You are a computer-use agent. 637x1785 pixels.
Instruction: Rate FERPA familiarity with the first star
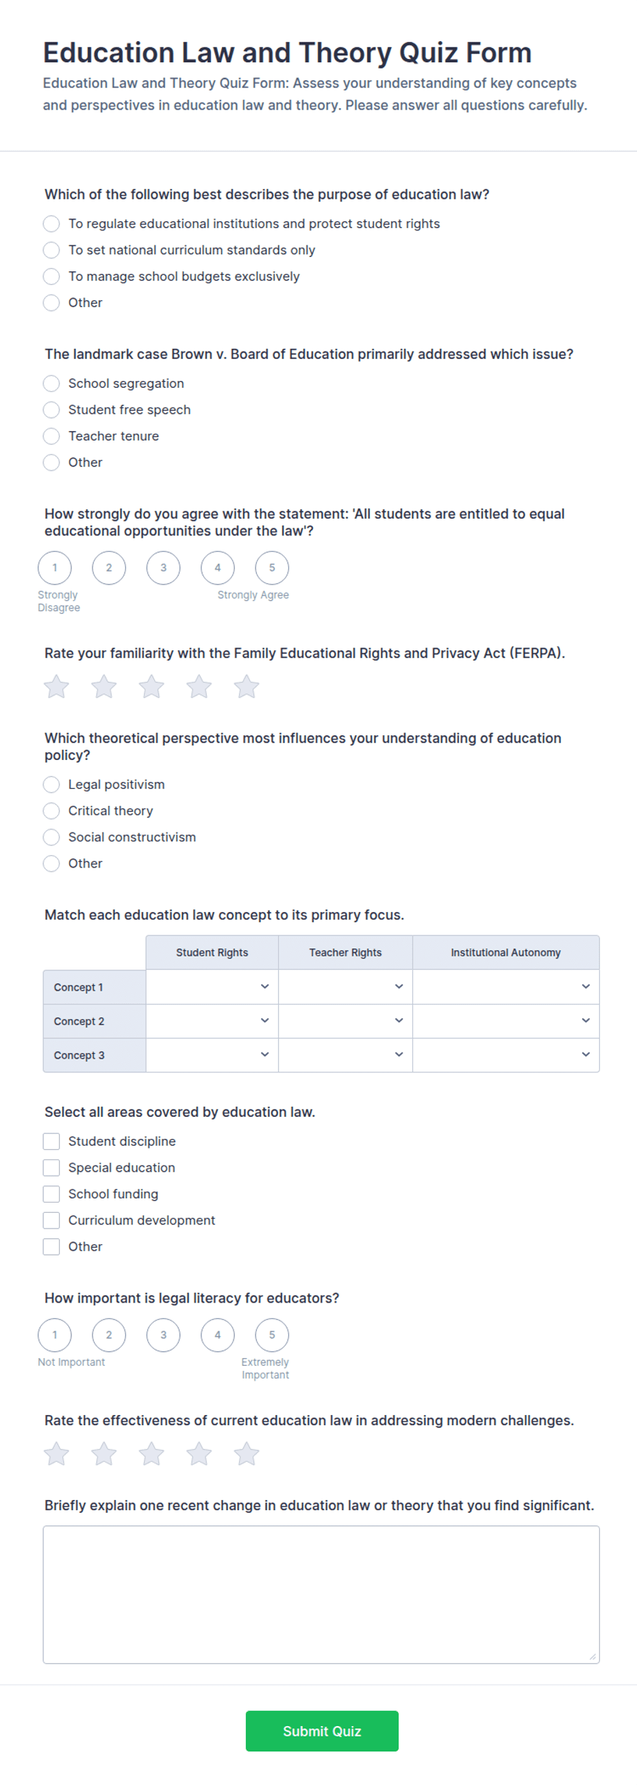56,687
